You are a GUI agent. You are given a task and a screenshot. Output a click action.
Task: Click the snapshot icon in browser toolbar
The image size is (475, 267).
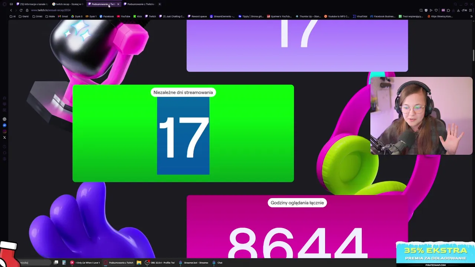click(421, 10)
